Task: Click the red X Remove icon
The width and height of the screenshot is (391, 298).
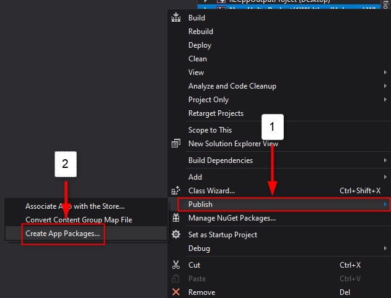Action: tap(176, 292)
